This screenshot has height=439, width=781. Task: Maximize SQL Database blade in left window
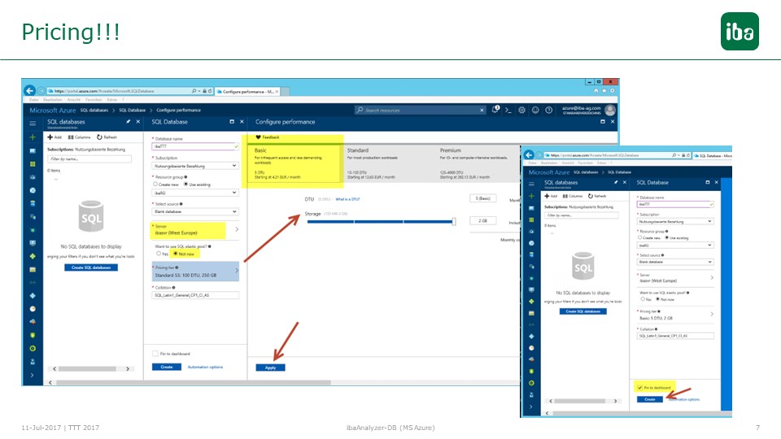pos(232,121)
